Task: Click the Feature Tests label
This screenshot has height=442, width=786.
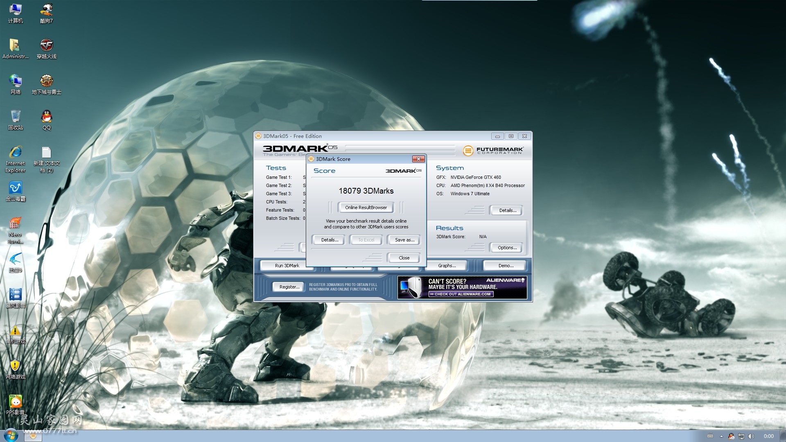Action: point(280,210)
